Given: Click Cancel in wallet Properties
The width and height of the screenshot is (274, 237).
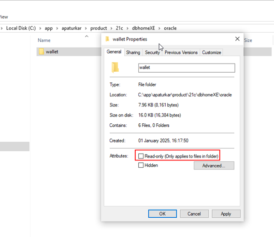Looking at the screenshot, I should (194, 214).
